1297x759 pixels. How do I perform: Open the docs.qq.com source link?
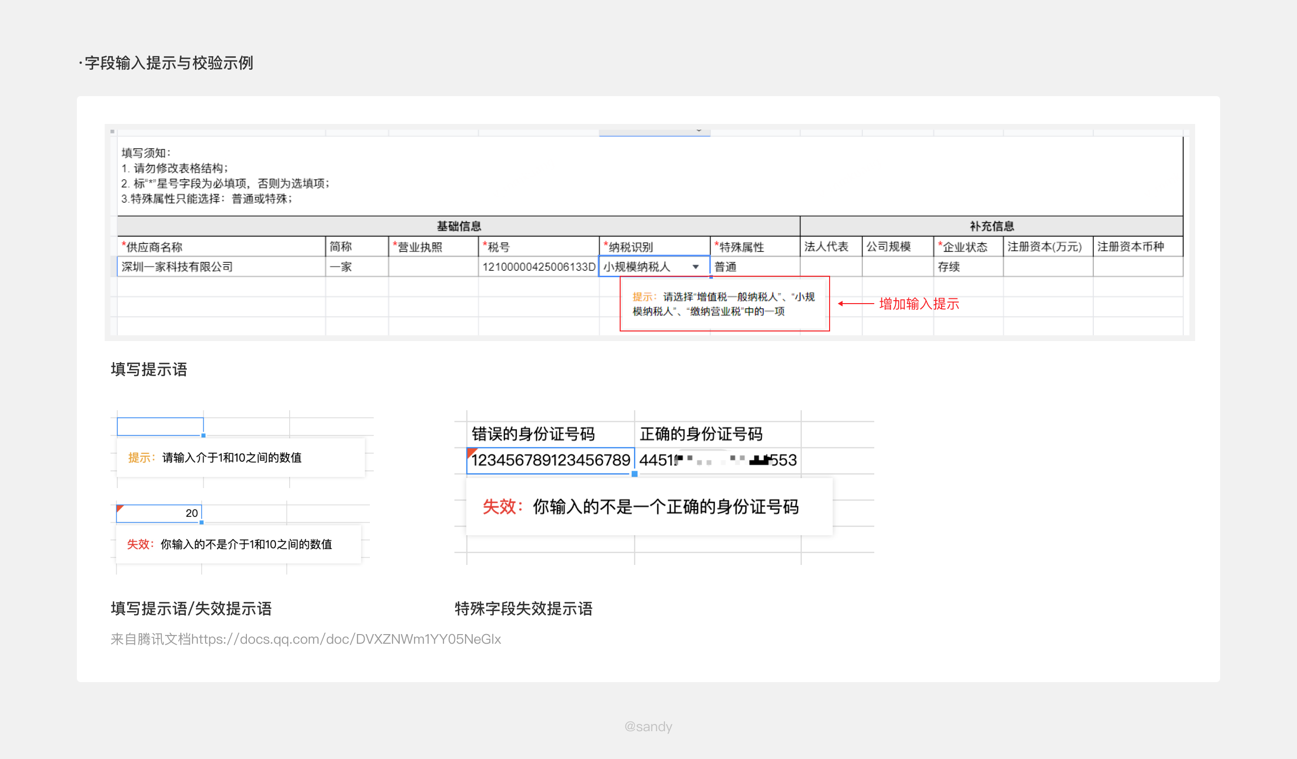pyautogui.click(x=345, y=639)
